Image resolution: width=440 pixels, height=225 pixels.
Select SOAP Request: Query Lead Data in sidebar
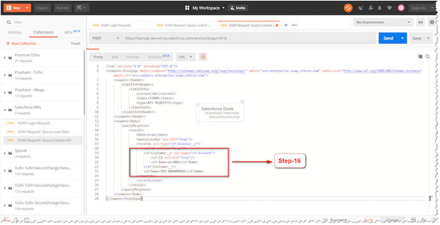click(43, 131)
